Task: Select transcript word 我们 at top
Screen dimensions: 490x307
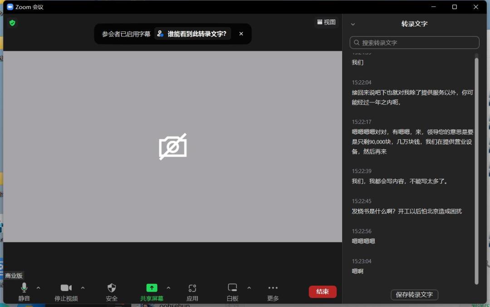Action: 358,62
